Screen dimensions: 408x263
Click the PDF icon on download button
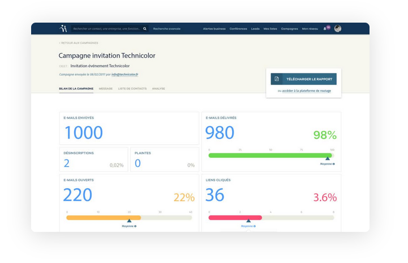277,79
